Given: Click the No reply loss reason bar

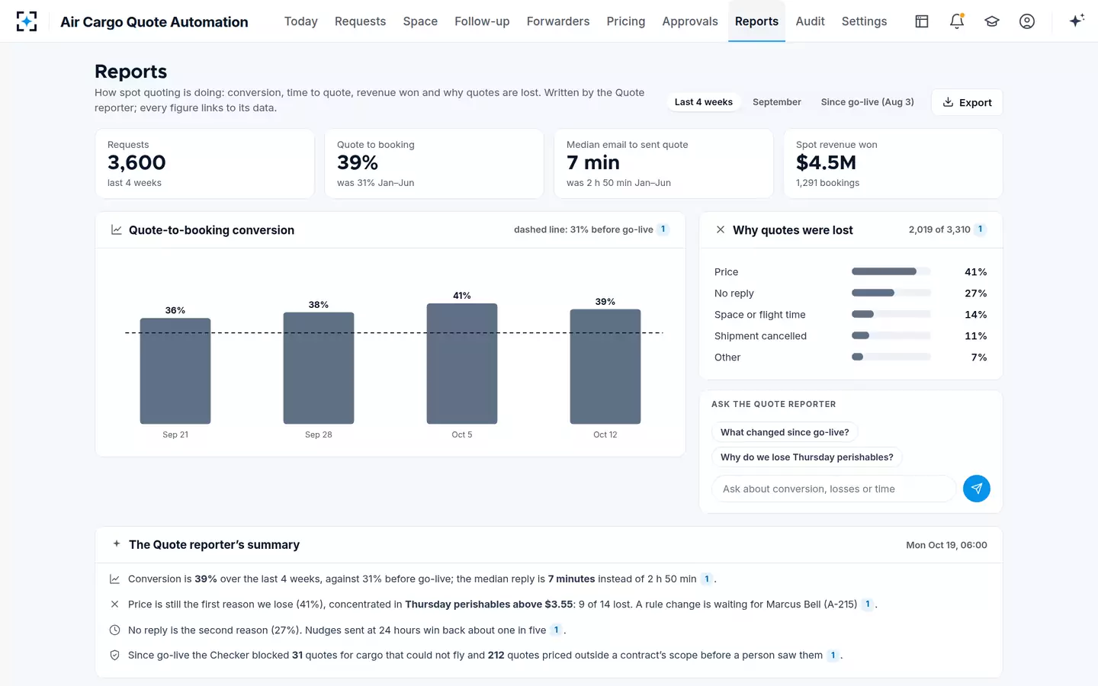Looking at the screenshot, I should tap(891, 293).
